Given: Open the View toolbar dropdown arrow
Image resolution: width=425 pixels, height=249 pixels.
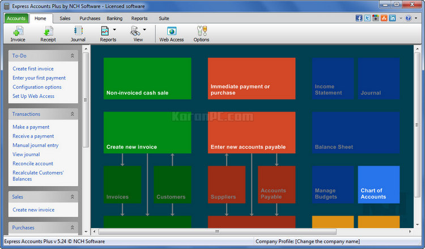Looking at the screenshot, I should point(144,29).
